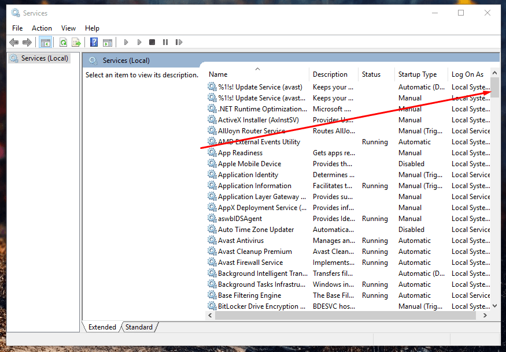Click gear icon beside Apple Mobile Device

pos(212,164)
